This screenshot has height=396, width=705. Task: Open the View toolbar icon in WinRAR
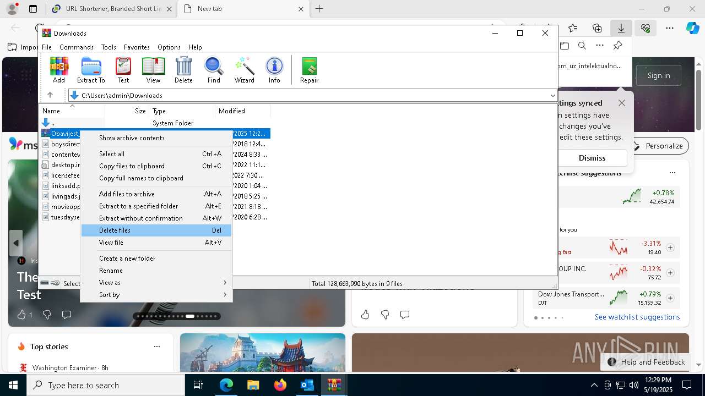tap(153, 70)
